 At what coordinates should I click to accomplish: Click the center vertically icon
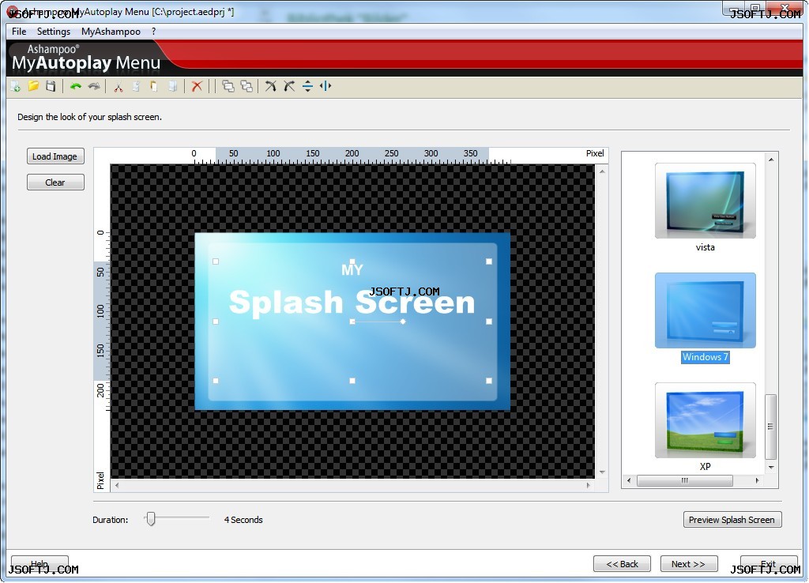(x=307, y=86)
